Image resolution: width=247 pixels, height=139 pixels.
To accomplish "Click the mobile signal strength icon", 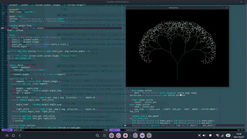I will click(222, 136).
